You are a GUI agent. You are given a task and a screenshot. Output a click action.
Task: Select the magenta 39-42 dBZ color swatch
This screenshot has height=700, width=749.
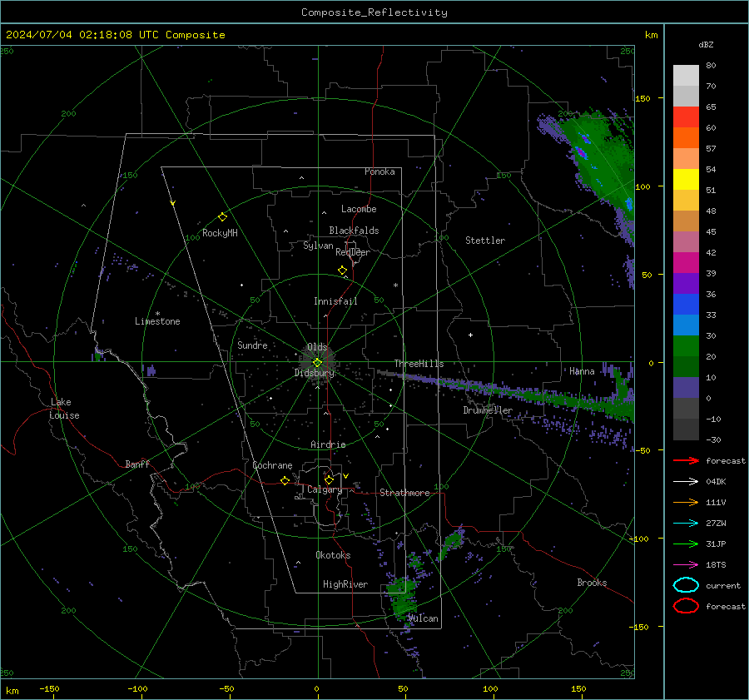(x=686, y=262)
